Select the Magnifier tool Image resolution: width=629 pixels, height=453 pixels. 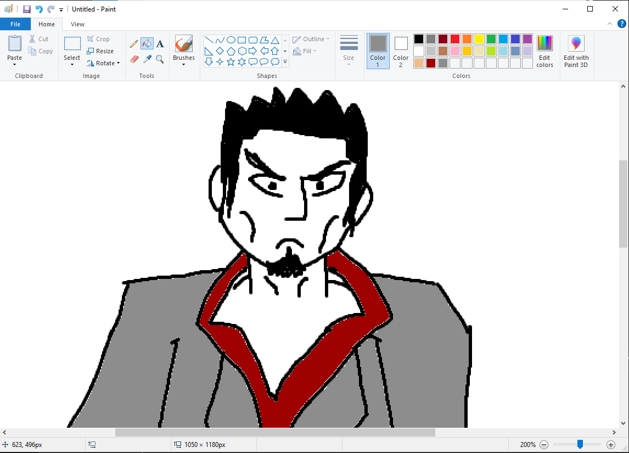click(160, 59)
